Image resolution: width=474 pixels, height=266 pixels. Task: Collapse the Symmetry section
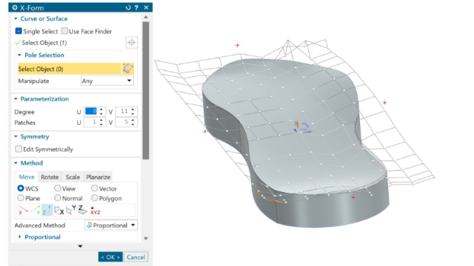pos(16,137)
